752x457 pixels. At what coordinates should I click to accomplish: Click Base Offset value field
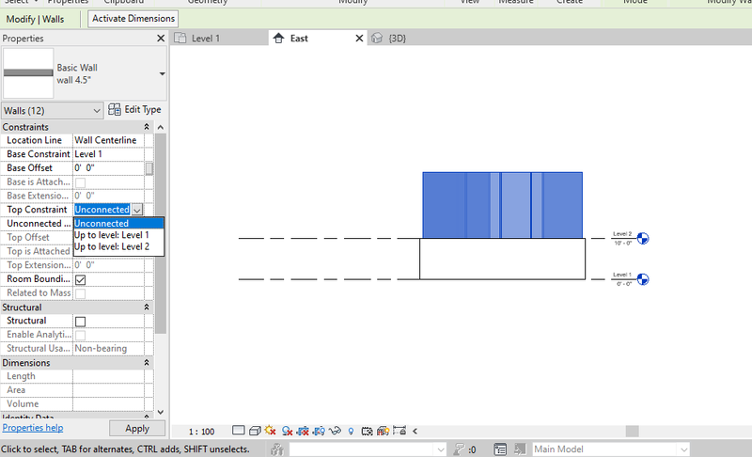108,167
